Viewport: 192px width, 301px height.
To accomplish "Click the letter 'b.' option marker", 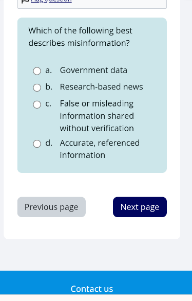I will click(49, 87).
